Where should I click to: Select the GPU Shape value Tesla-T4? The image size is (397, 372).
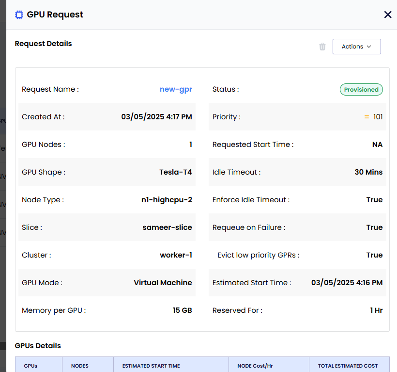[175, 172]
